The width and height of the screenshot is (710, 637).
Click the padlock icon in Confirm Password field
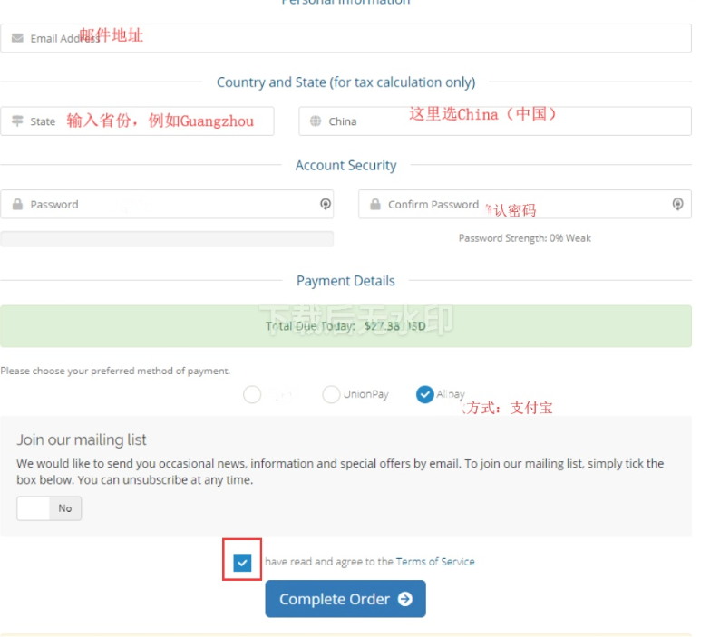click(374, 205)
